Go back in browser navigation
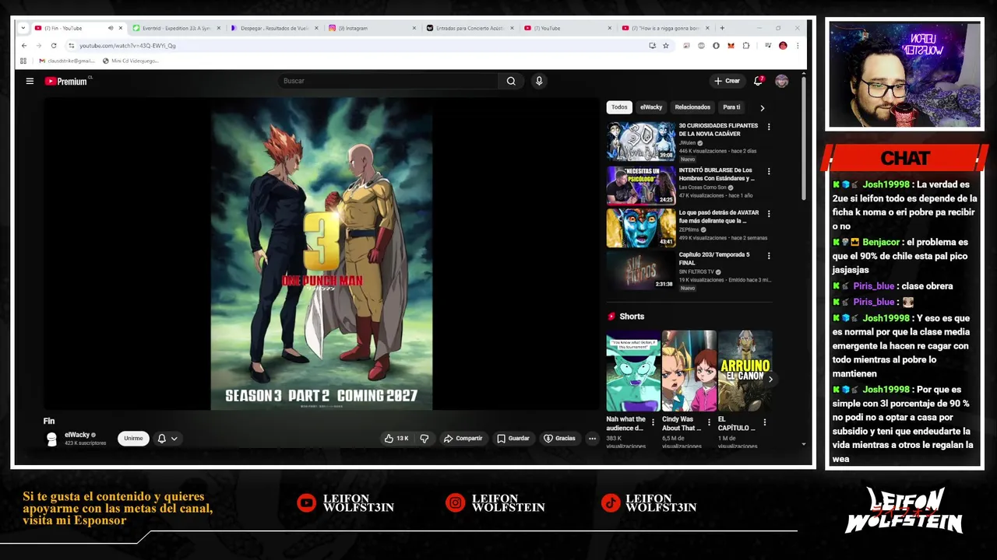Image resolution: width=997 pixels, height=560 pixels. coord(24,46)
